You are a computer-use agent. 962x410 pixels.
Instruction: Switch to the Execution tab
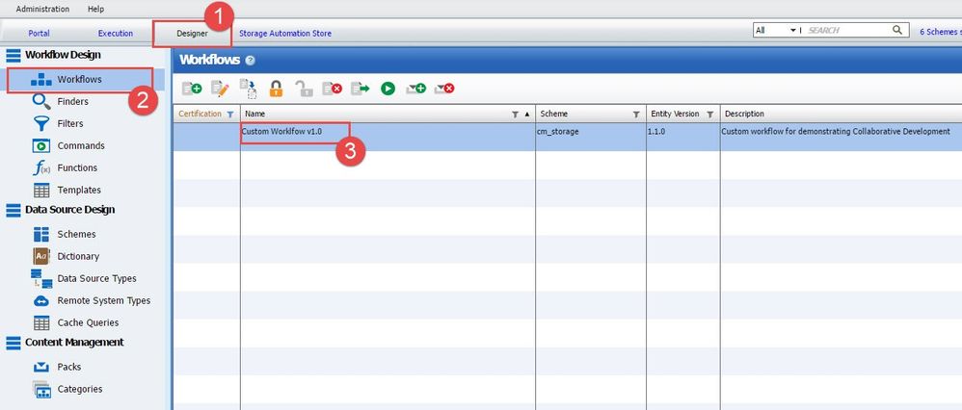point(116,34)
